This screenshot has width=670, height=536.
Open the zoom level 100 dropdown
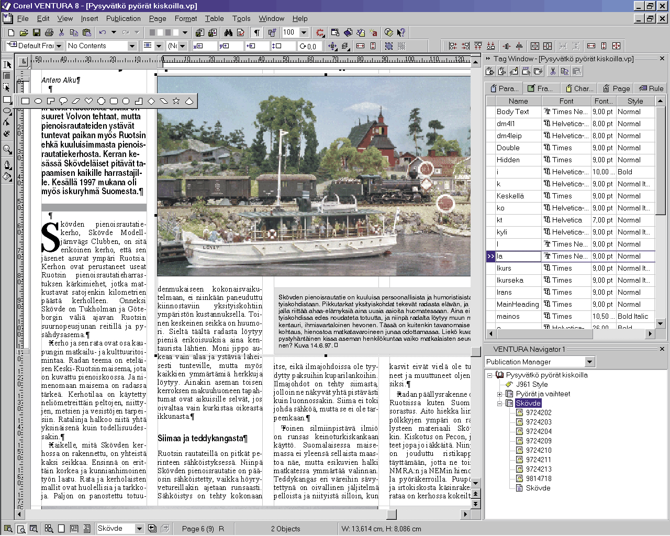coord(304,32)
